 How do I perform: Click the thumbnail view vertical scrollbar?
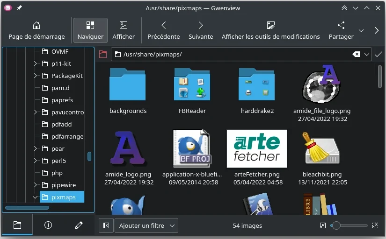coord(380,76)
